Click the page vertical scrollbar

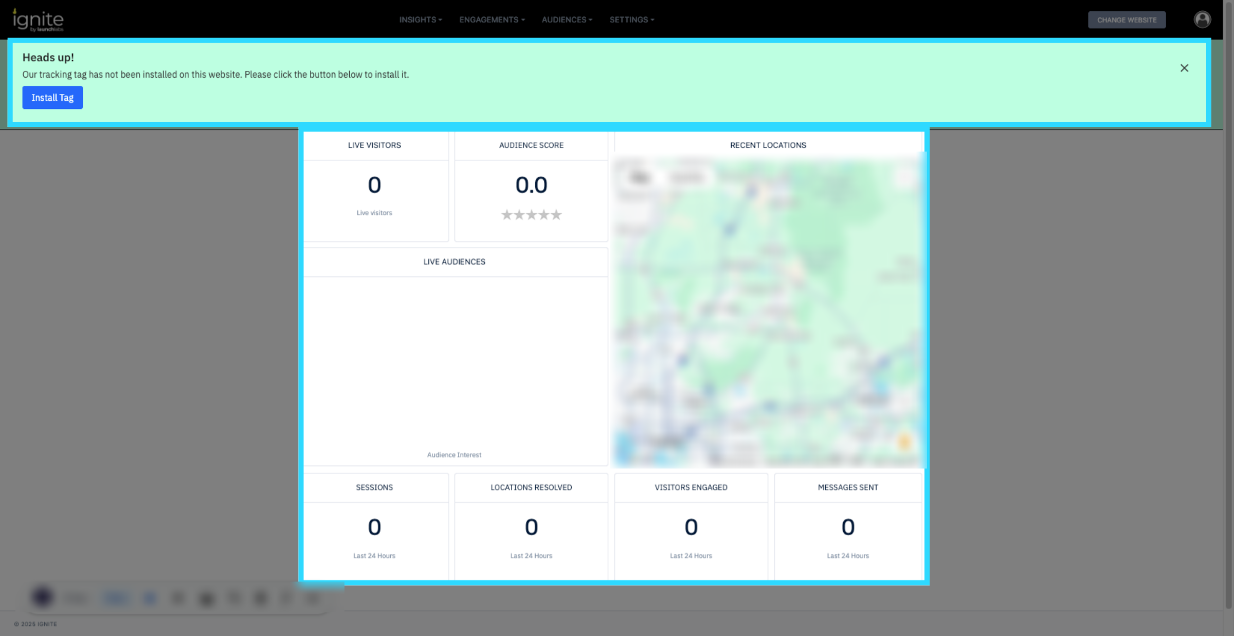(x=1228, y=308)
